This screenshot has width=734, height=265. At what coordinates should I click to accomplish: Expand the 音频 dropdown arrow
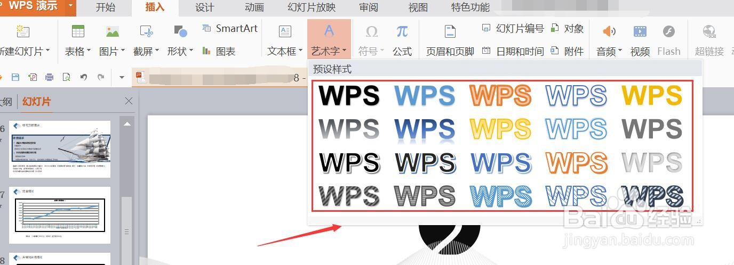coord(620,51)
